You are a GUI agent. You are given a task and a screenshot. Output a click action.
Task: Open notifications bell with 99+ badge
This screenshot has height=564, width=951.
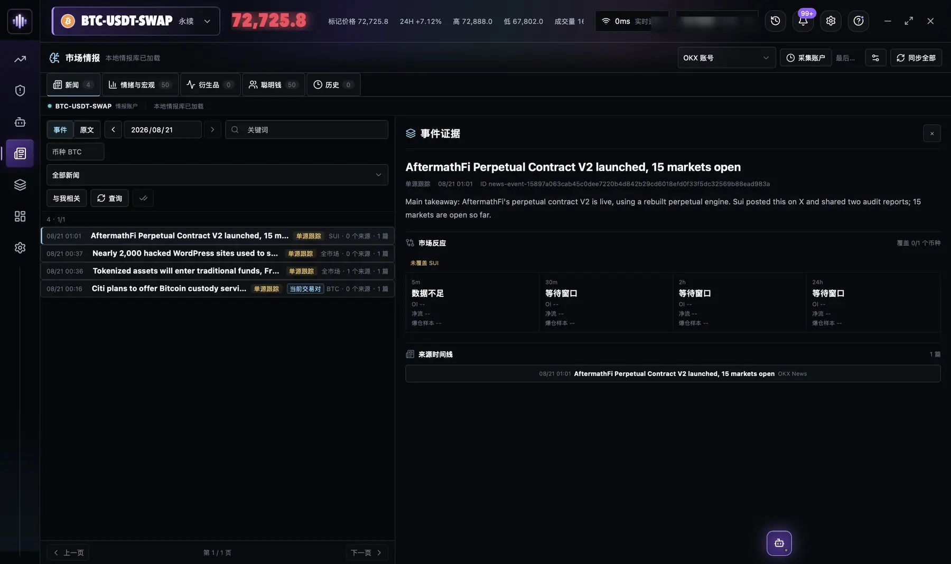[803, 21]
